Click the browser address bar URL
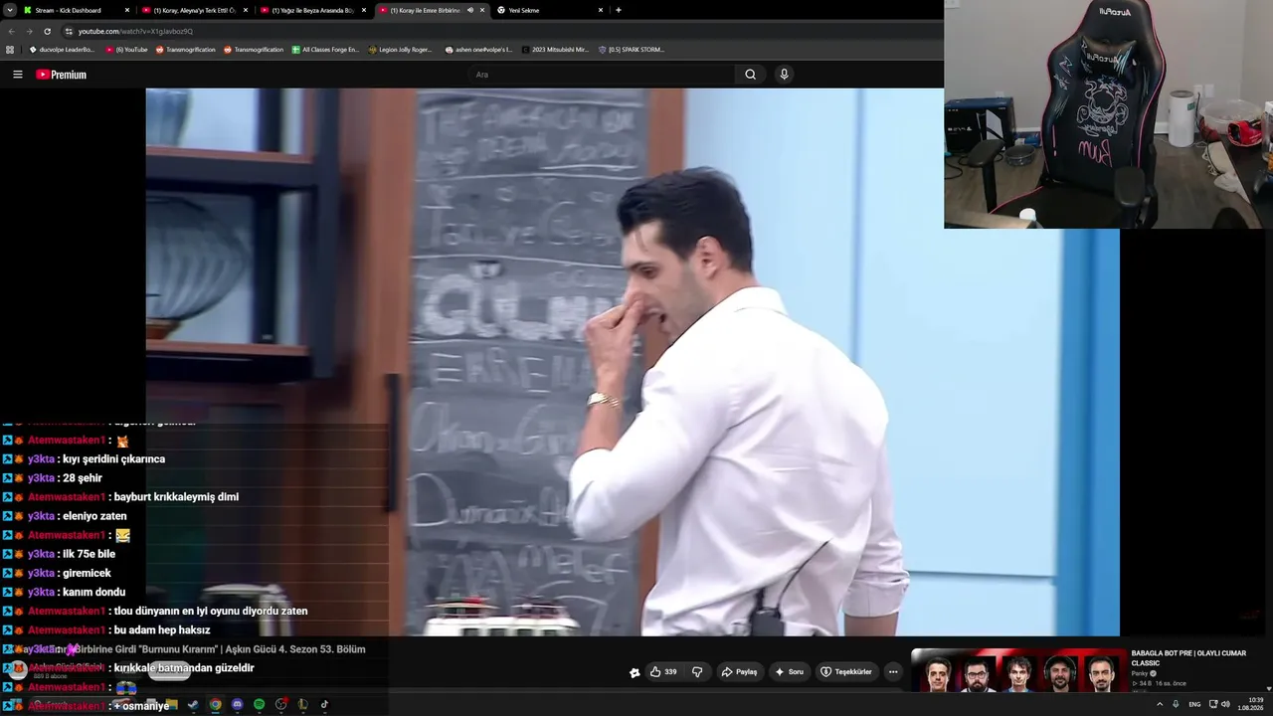 [135, 31]
